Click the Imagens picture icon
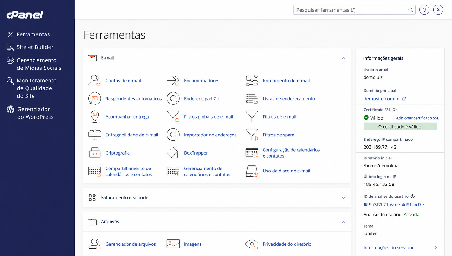 (x=173, y=244)
